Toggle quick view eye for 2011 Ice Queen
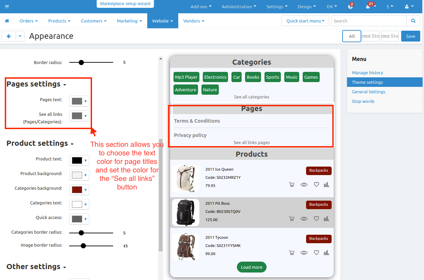The image size is (424, 280). 304,185
